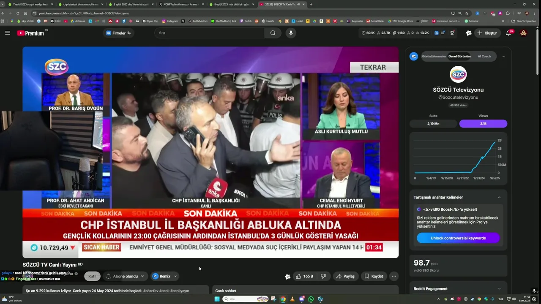This screenshot has width=541, height=304.
Task: Click the browser address bar URL
Action: coord(84,13)
